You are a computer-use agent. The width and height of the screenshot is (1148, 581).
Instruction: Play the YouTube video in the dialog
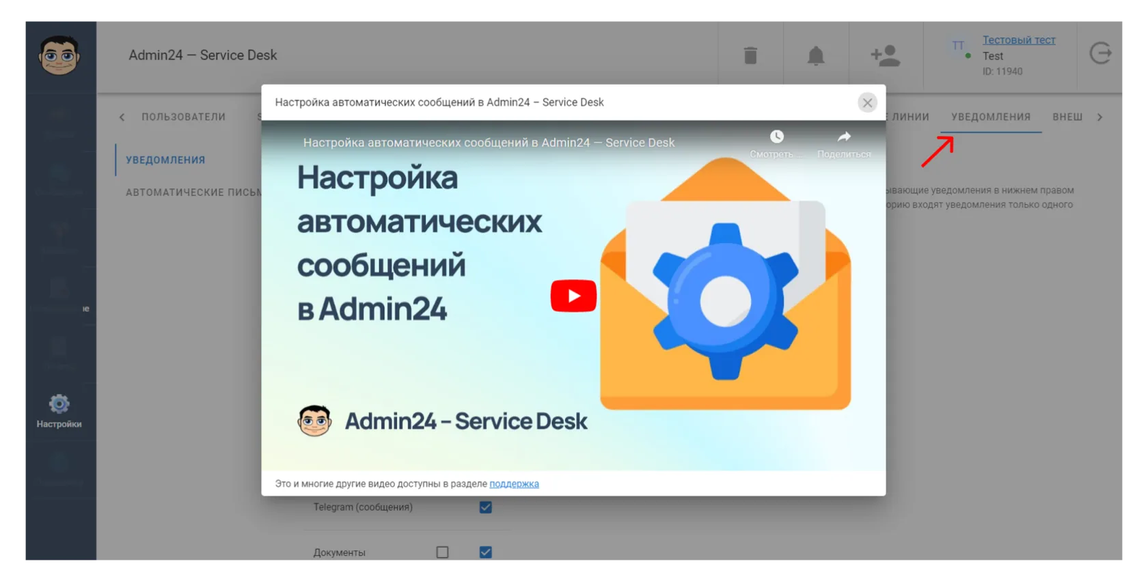(x=573, y=296)
